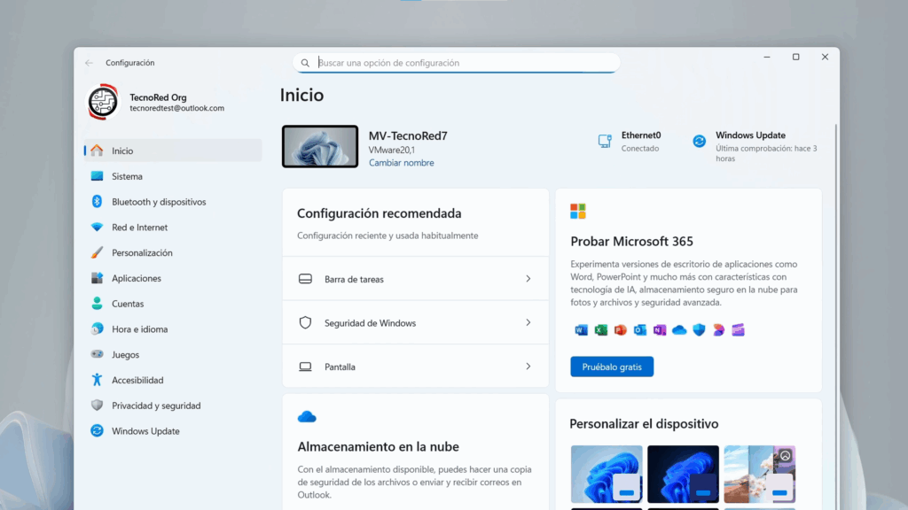
Task: Click the device wallpaper preview thumbnail
Action: [x=319, y=146]
